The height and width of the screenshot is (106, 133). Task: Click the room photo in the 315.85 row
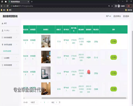click(46, 73)
